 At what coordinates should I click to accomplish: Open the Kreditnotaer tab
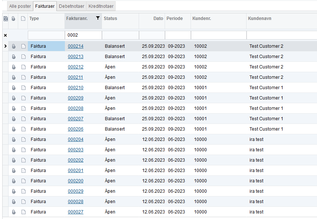pos(101,6)
